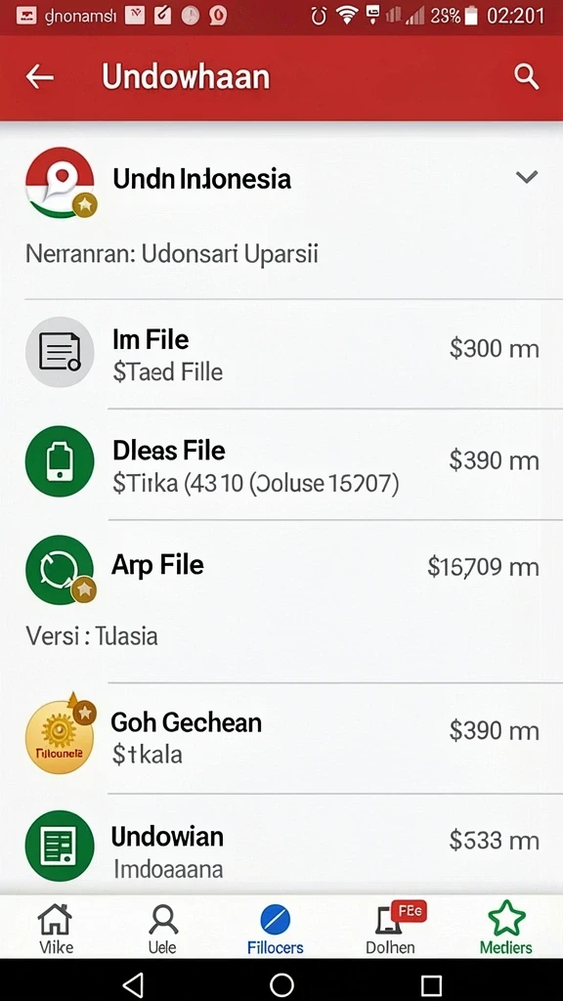The width and height of the screenshot is (563, 1001).
Task: Tap the green phone icon for Dleas File
Action: (60, 461)
